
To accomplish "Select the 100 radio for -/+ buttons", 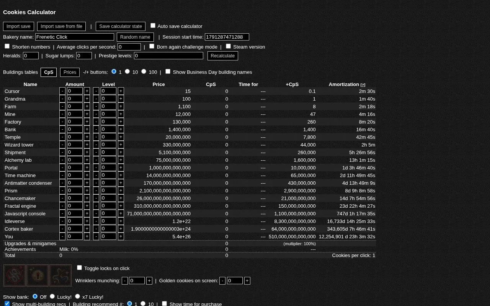I will click(x=144, y=72).
